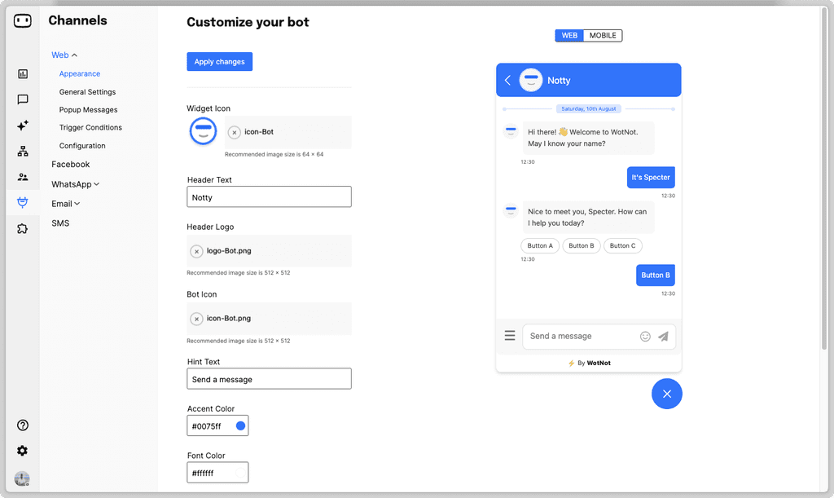Open the contacts/users panel icon
The image size is (834, 498).
pos(22,177)
